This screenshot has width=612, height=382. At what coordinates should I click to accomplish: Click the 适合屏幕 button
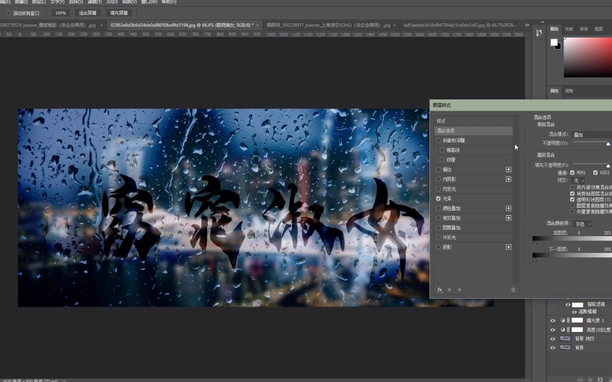87,13
